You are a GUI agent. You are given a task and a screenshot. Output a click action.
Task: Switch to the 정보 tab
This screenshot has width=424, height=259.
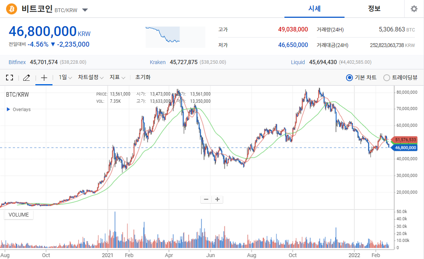coord(374,9)
